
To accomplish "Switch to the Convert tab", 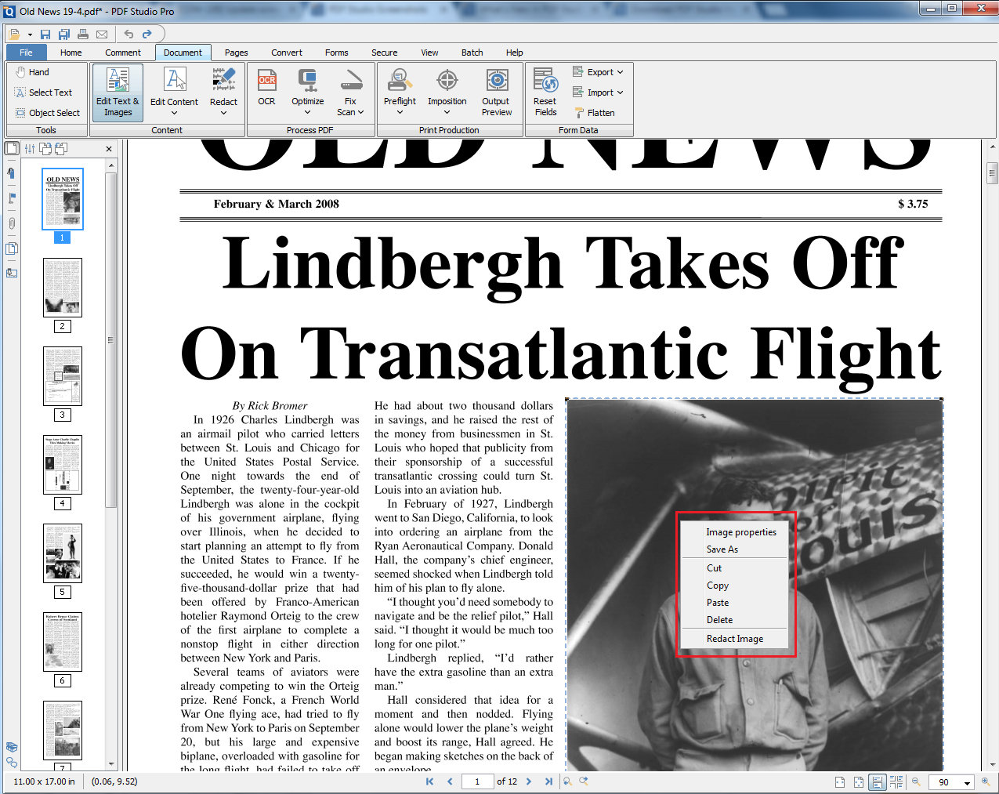I will click(287, 53).
